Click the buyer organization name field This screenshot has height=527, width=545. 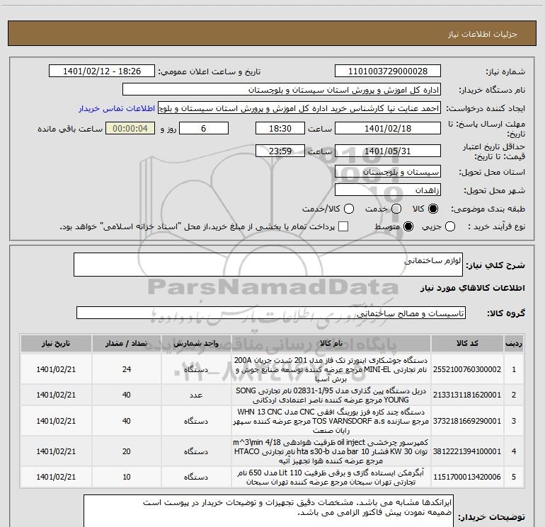[282, 90]
